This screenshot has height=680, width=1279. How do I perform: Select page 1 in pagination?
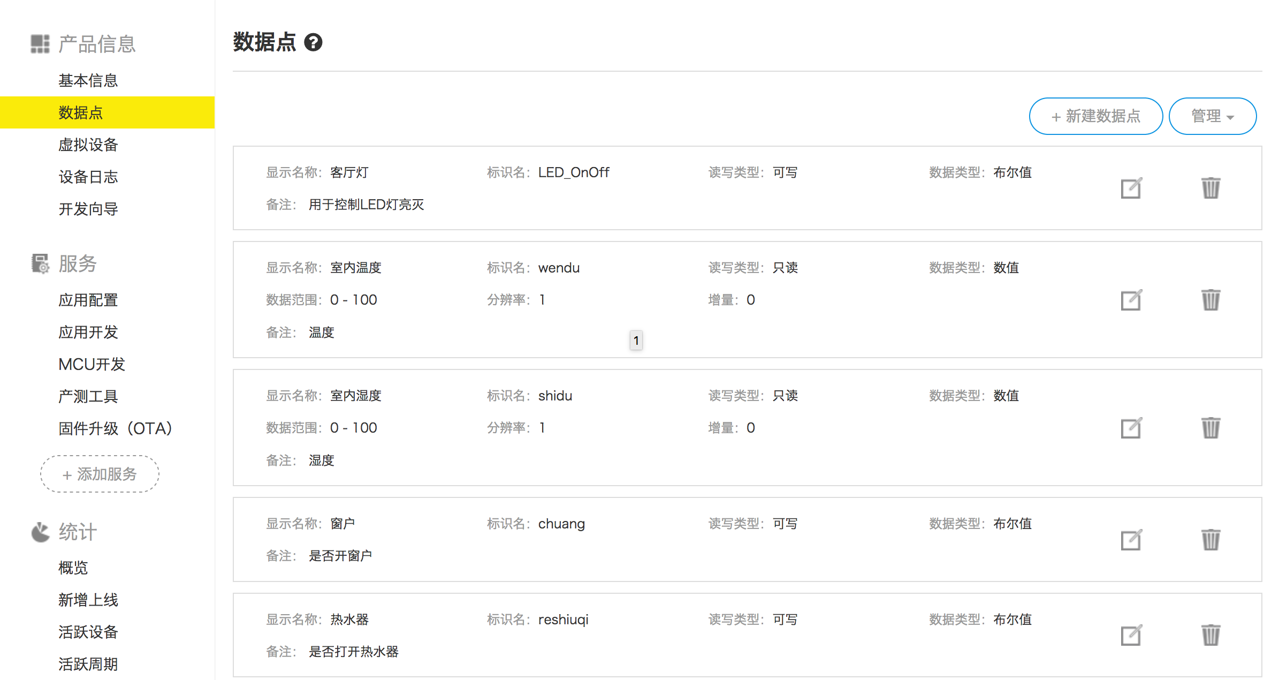pos(636,340)
